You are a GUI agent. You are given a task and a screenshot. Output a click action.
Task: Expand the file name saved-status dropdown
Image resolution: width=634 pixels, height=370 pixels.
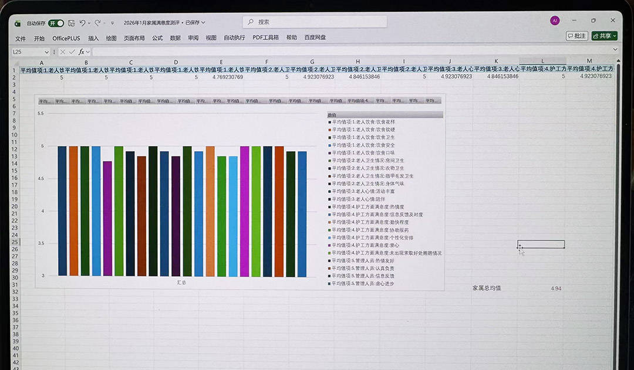pos(203,23)
